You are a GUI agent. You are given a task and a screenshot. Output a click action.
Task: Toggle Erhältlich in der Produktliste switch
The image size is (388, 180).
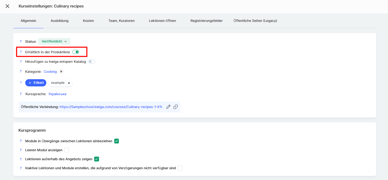76,52
